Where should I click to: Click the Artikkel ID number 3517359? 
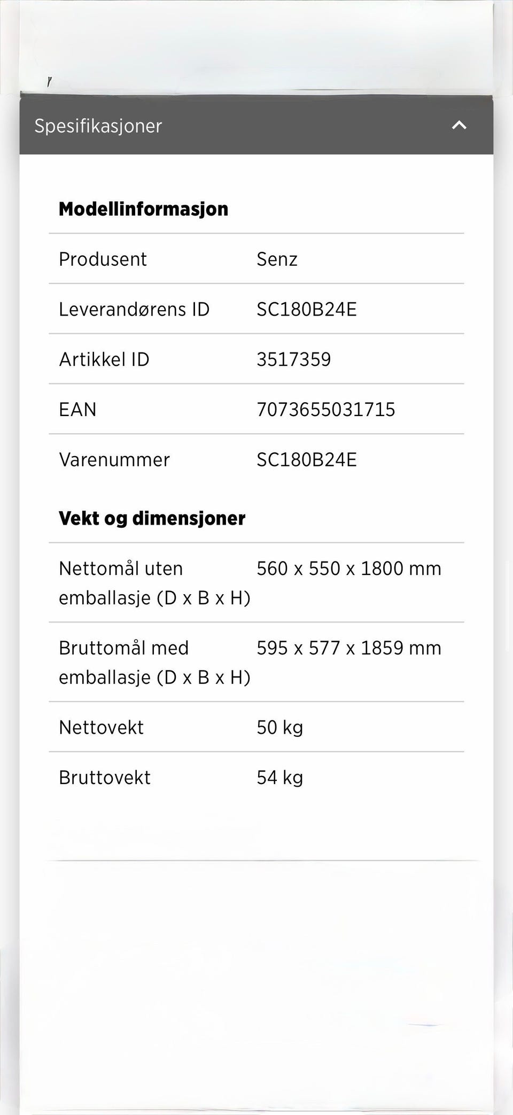coord(294,359)
